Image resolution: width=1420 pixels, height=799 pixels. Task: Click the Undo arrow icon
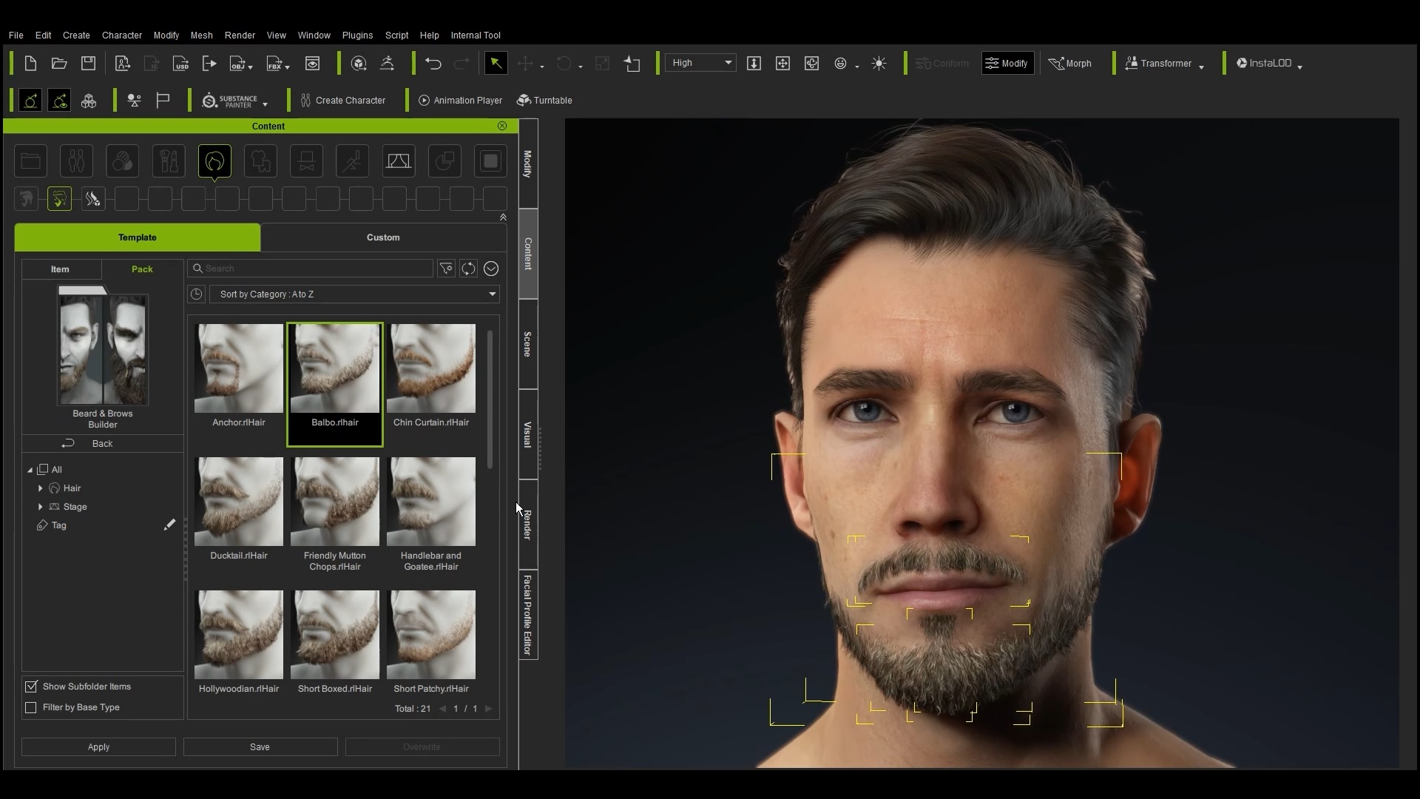pyautogui.click(x=433, y=64)
